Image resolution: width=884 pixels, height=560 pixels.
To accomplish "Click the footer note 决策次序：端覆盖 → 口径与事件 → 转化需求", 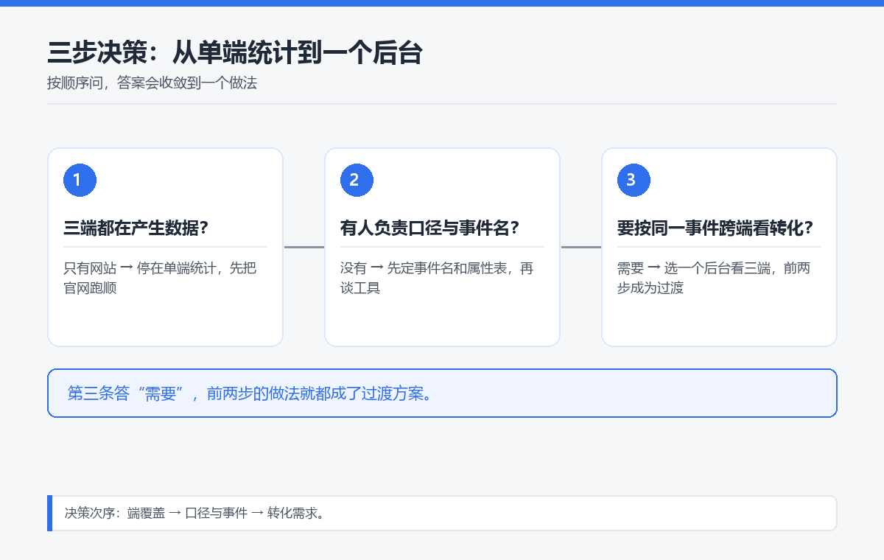I will (x=442, y=513).
